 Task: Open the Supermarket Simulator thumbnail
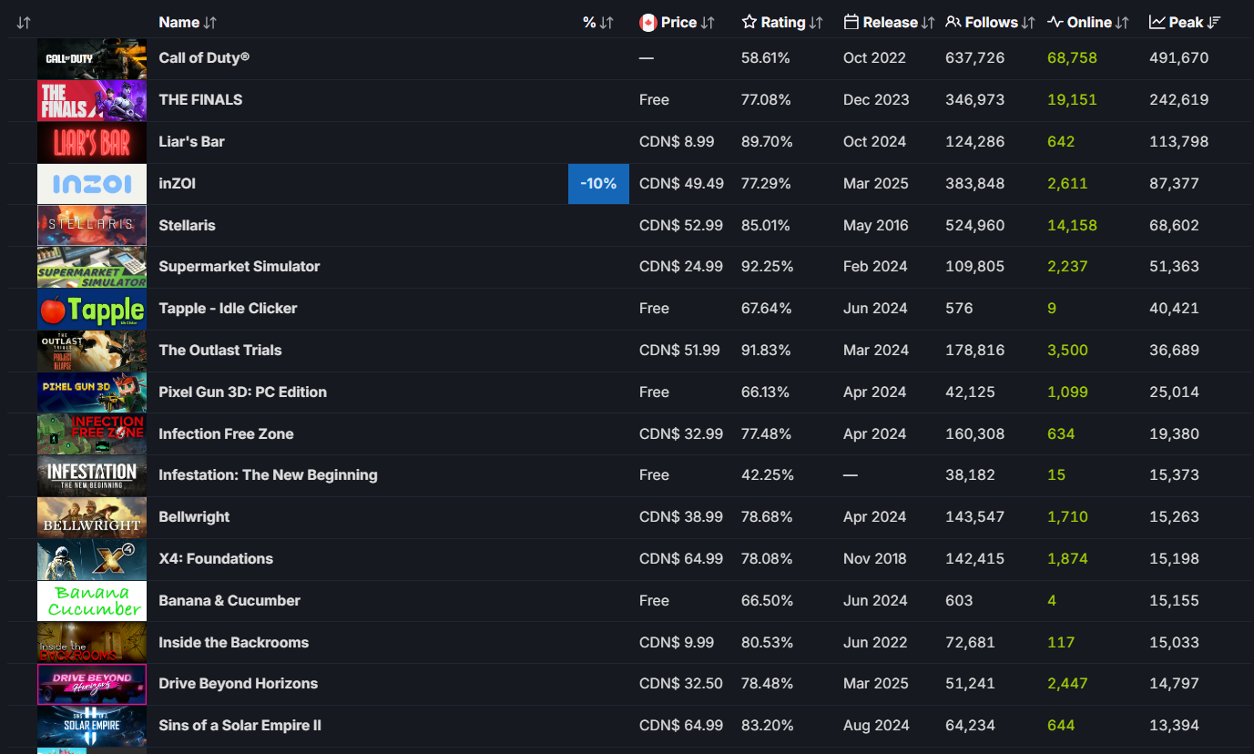point(92,267)
